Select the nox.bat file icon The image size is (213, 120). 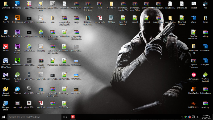(x=194, y=5)
